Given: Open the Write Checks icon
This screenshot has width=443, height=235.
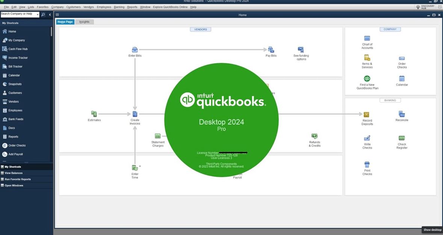Looking at the screenshot, I should [367, 138].
